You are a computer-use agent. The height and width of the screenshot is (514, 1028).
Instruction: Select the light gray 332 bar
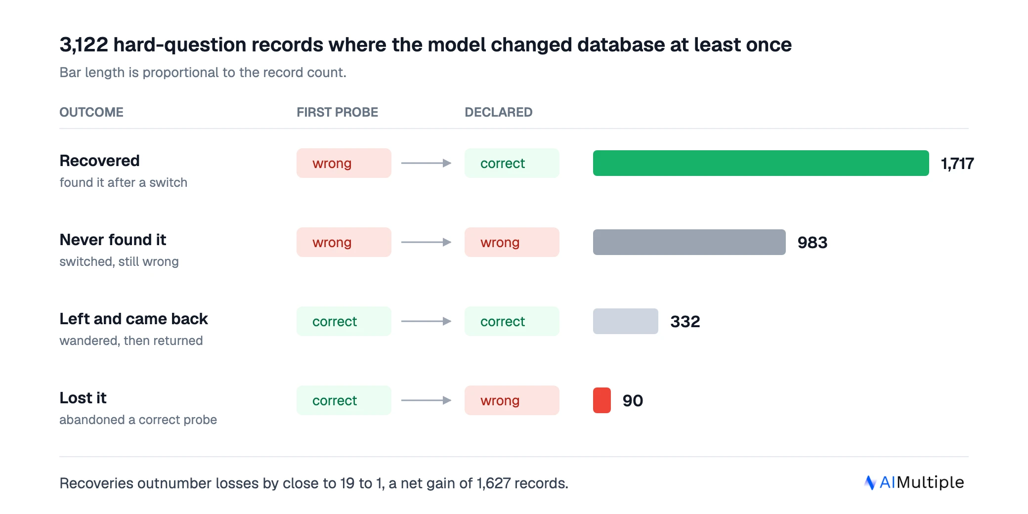click(626, 321)
